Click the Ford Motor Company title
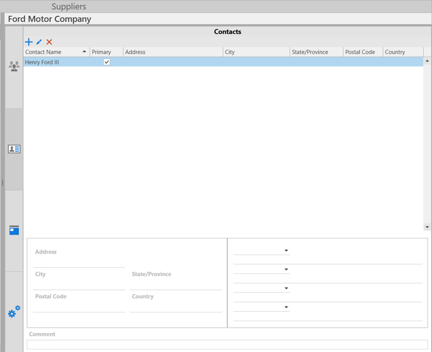 click(50, 19)
